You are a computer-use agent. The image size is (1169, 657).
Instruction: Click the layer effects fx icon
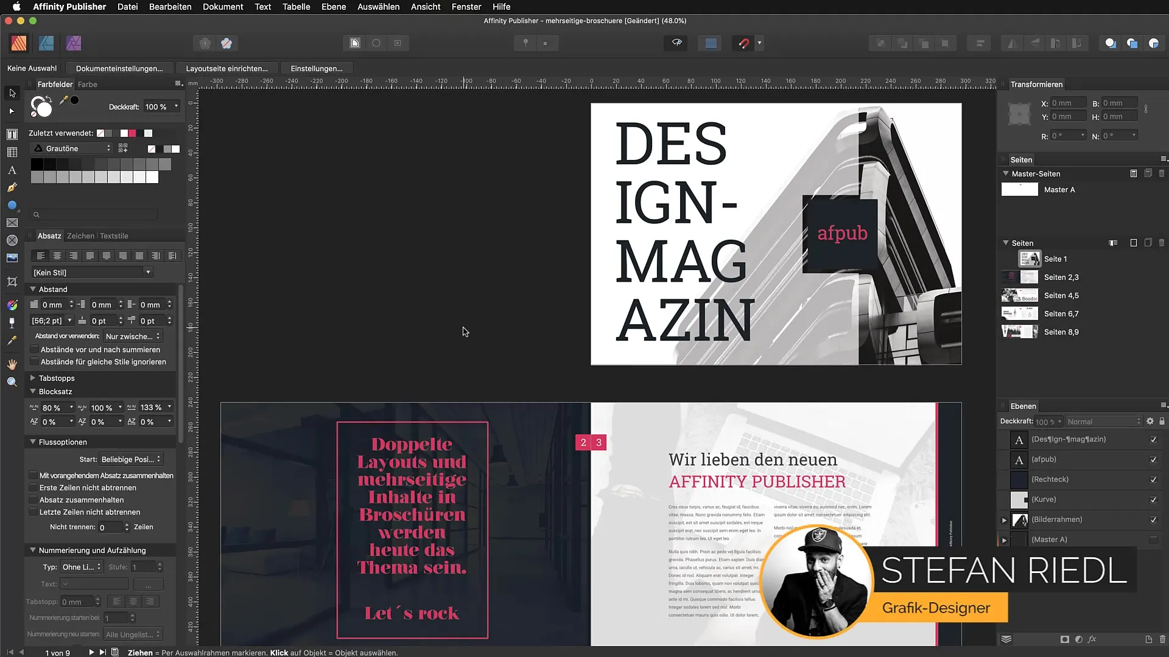pos(1092,639)
